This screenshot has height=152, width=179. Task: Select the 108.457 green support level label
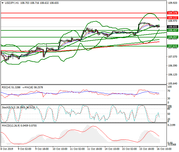172,30
